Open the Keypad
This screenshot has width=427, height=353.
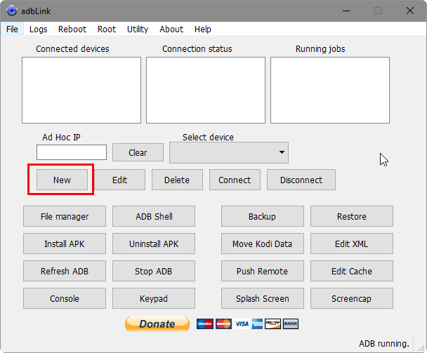tap(154, 298)
